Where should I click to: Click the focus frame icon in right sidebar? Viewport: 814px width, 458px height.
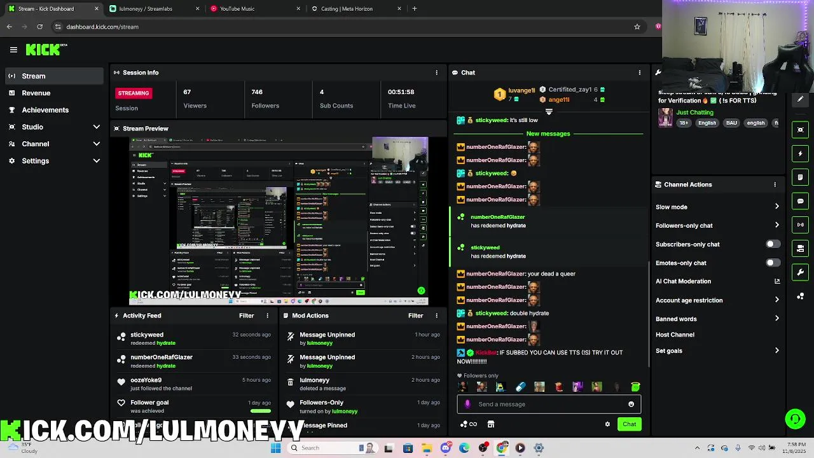pos(800,130)
